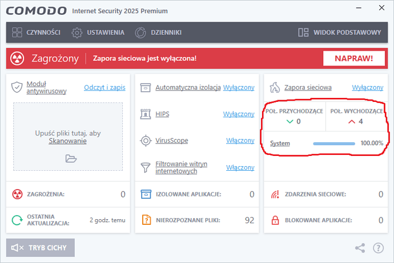
Task: Open the unrecognized files count 92
Action: (250, 220)
